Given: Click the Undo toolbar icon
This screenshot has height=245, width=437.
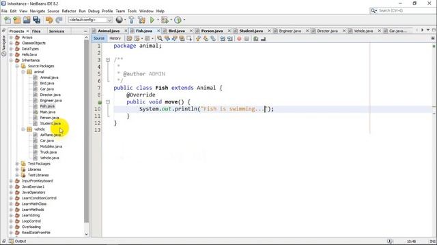Looking at the screenshot, I should click(49, 20).
